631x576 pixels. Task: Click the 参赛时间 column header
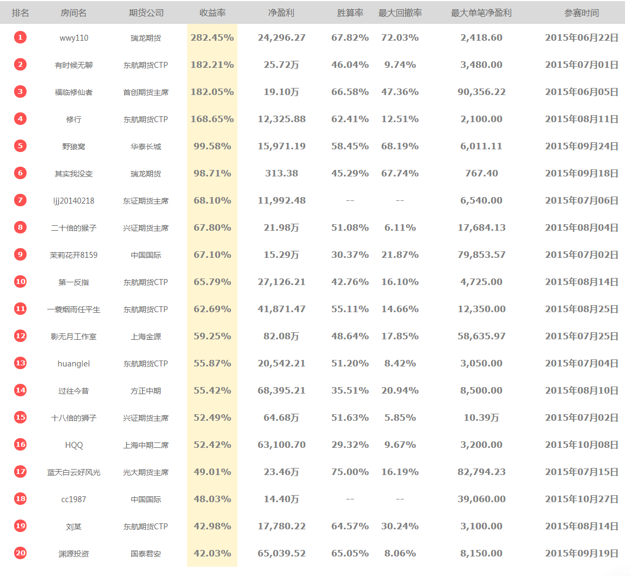582,13
